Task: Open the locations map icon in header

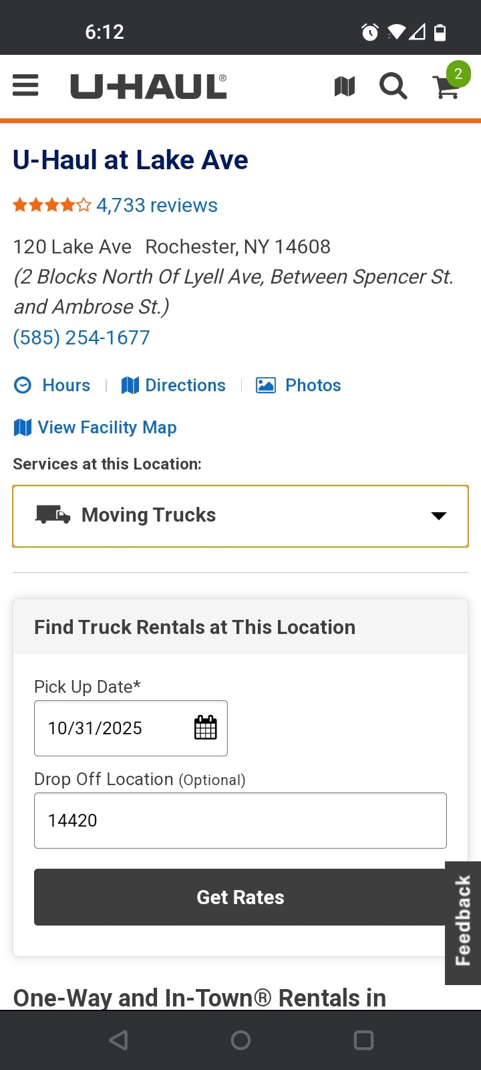Action: click(345, 86)
